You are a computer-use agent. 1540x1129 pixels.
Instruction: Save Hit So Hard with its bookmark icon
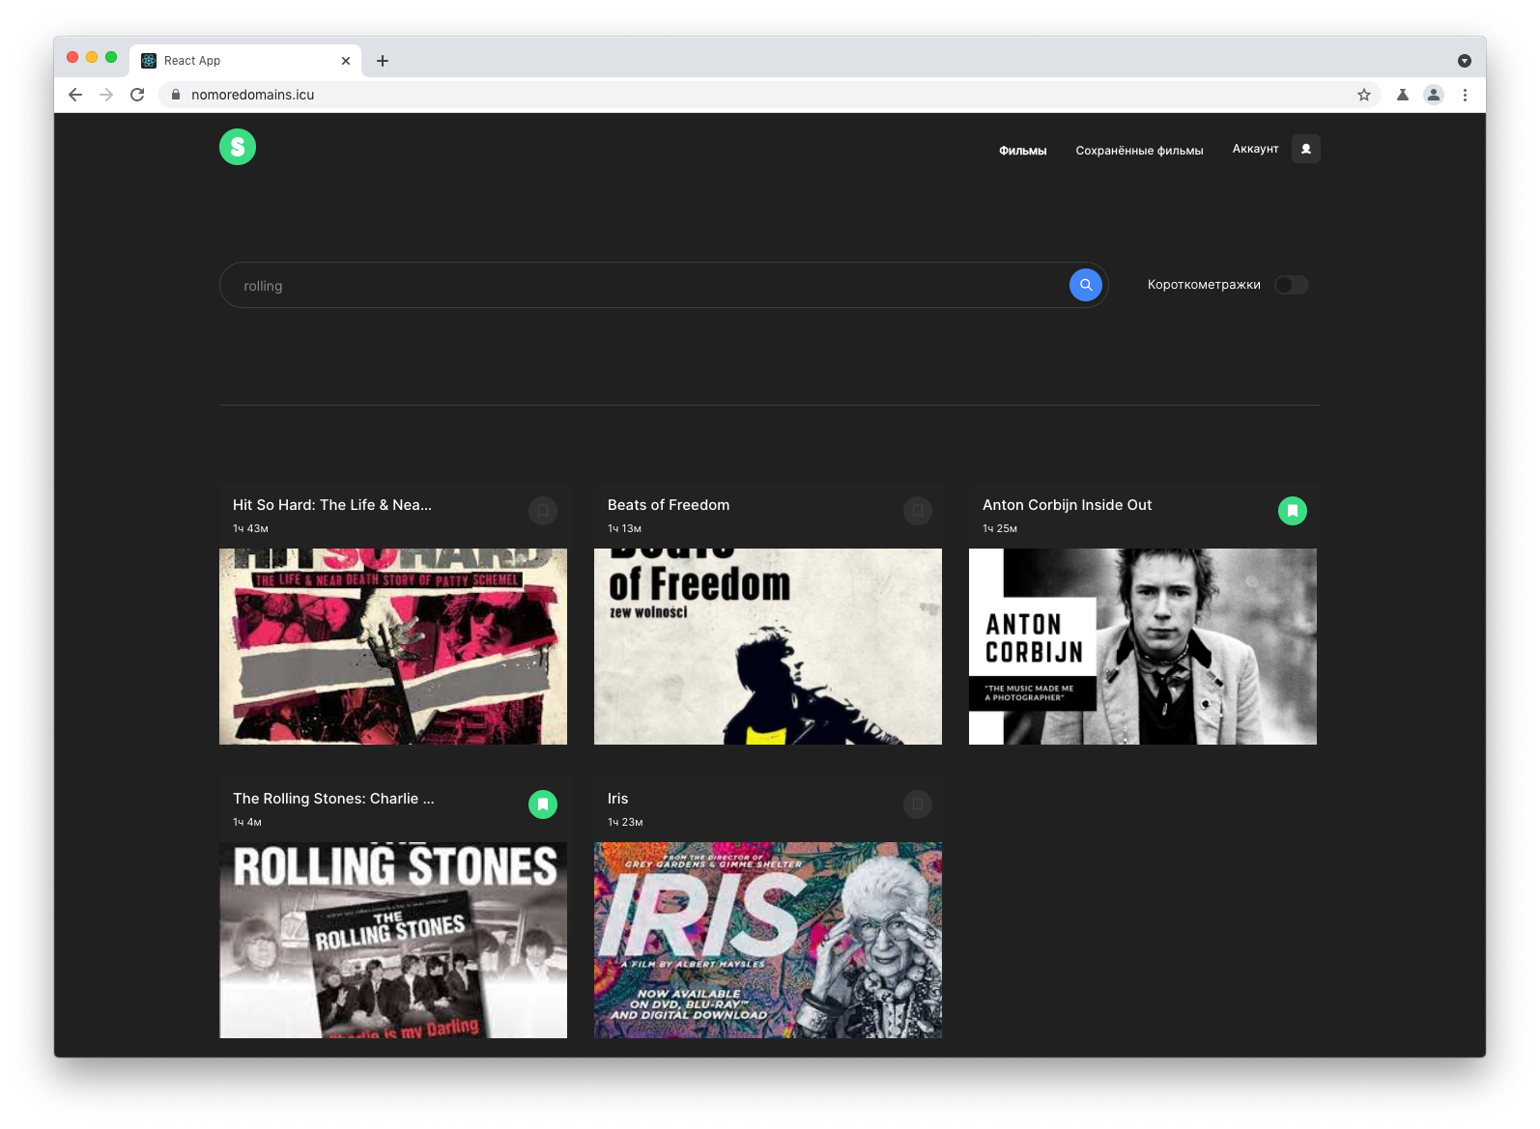tap(543, 511)
